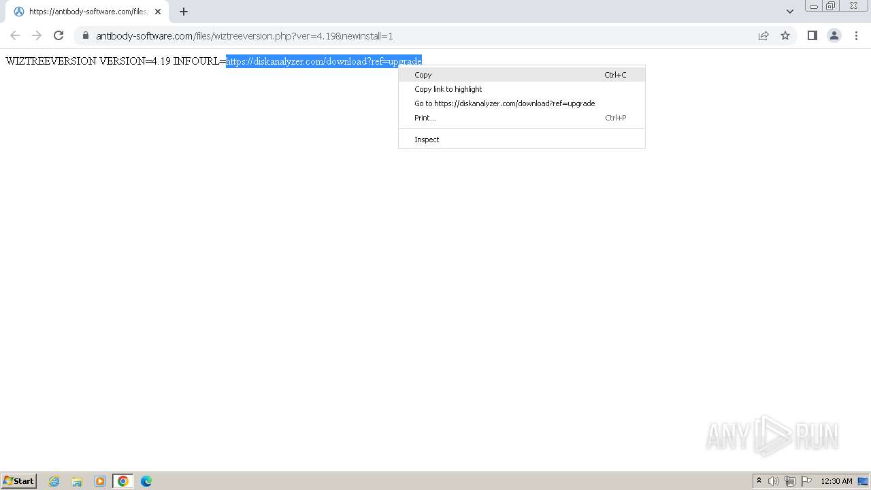The width and height of the screenshot is (871, 490).
Task: Open a new tab with plus button
Action: [184, 12]
